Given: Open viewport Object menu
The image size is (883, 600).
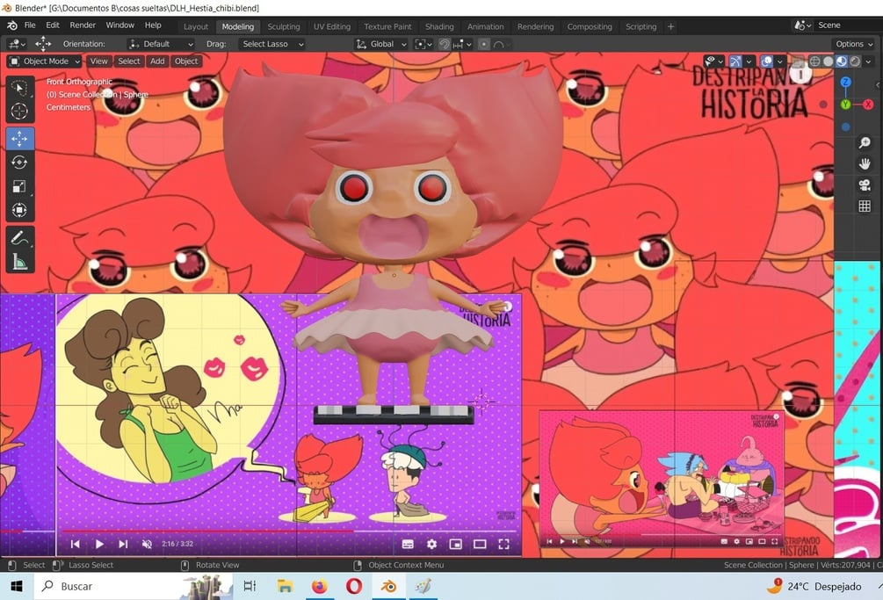Looking at the screenshot, I should pyautogui.click(x=186, y=61).
